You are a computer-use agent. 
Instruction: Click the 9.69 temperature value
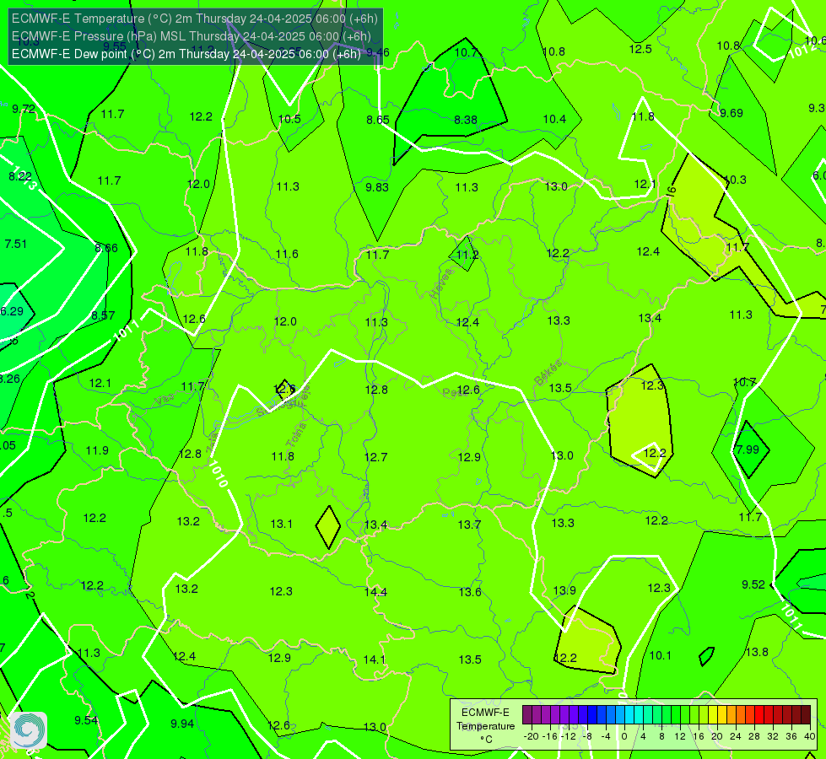(x=732, y=113)
